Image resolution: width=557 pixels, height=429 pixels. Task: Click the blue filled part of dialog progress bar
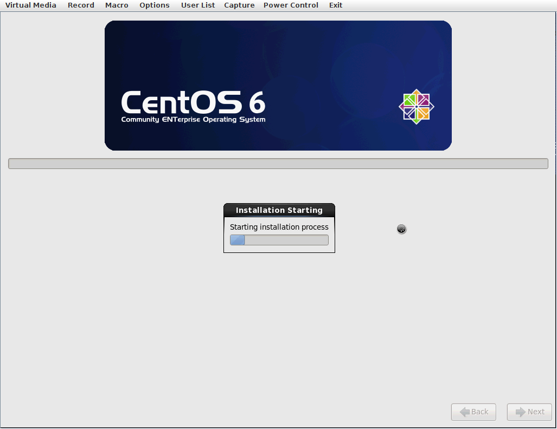238,240
